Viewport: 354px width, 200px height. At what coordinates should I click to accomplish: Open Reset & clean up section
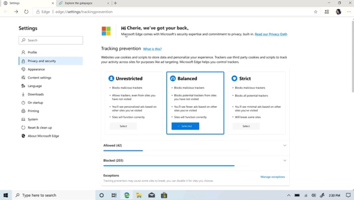click(x=51, y=128)
